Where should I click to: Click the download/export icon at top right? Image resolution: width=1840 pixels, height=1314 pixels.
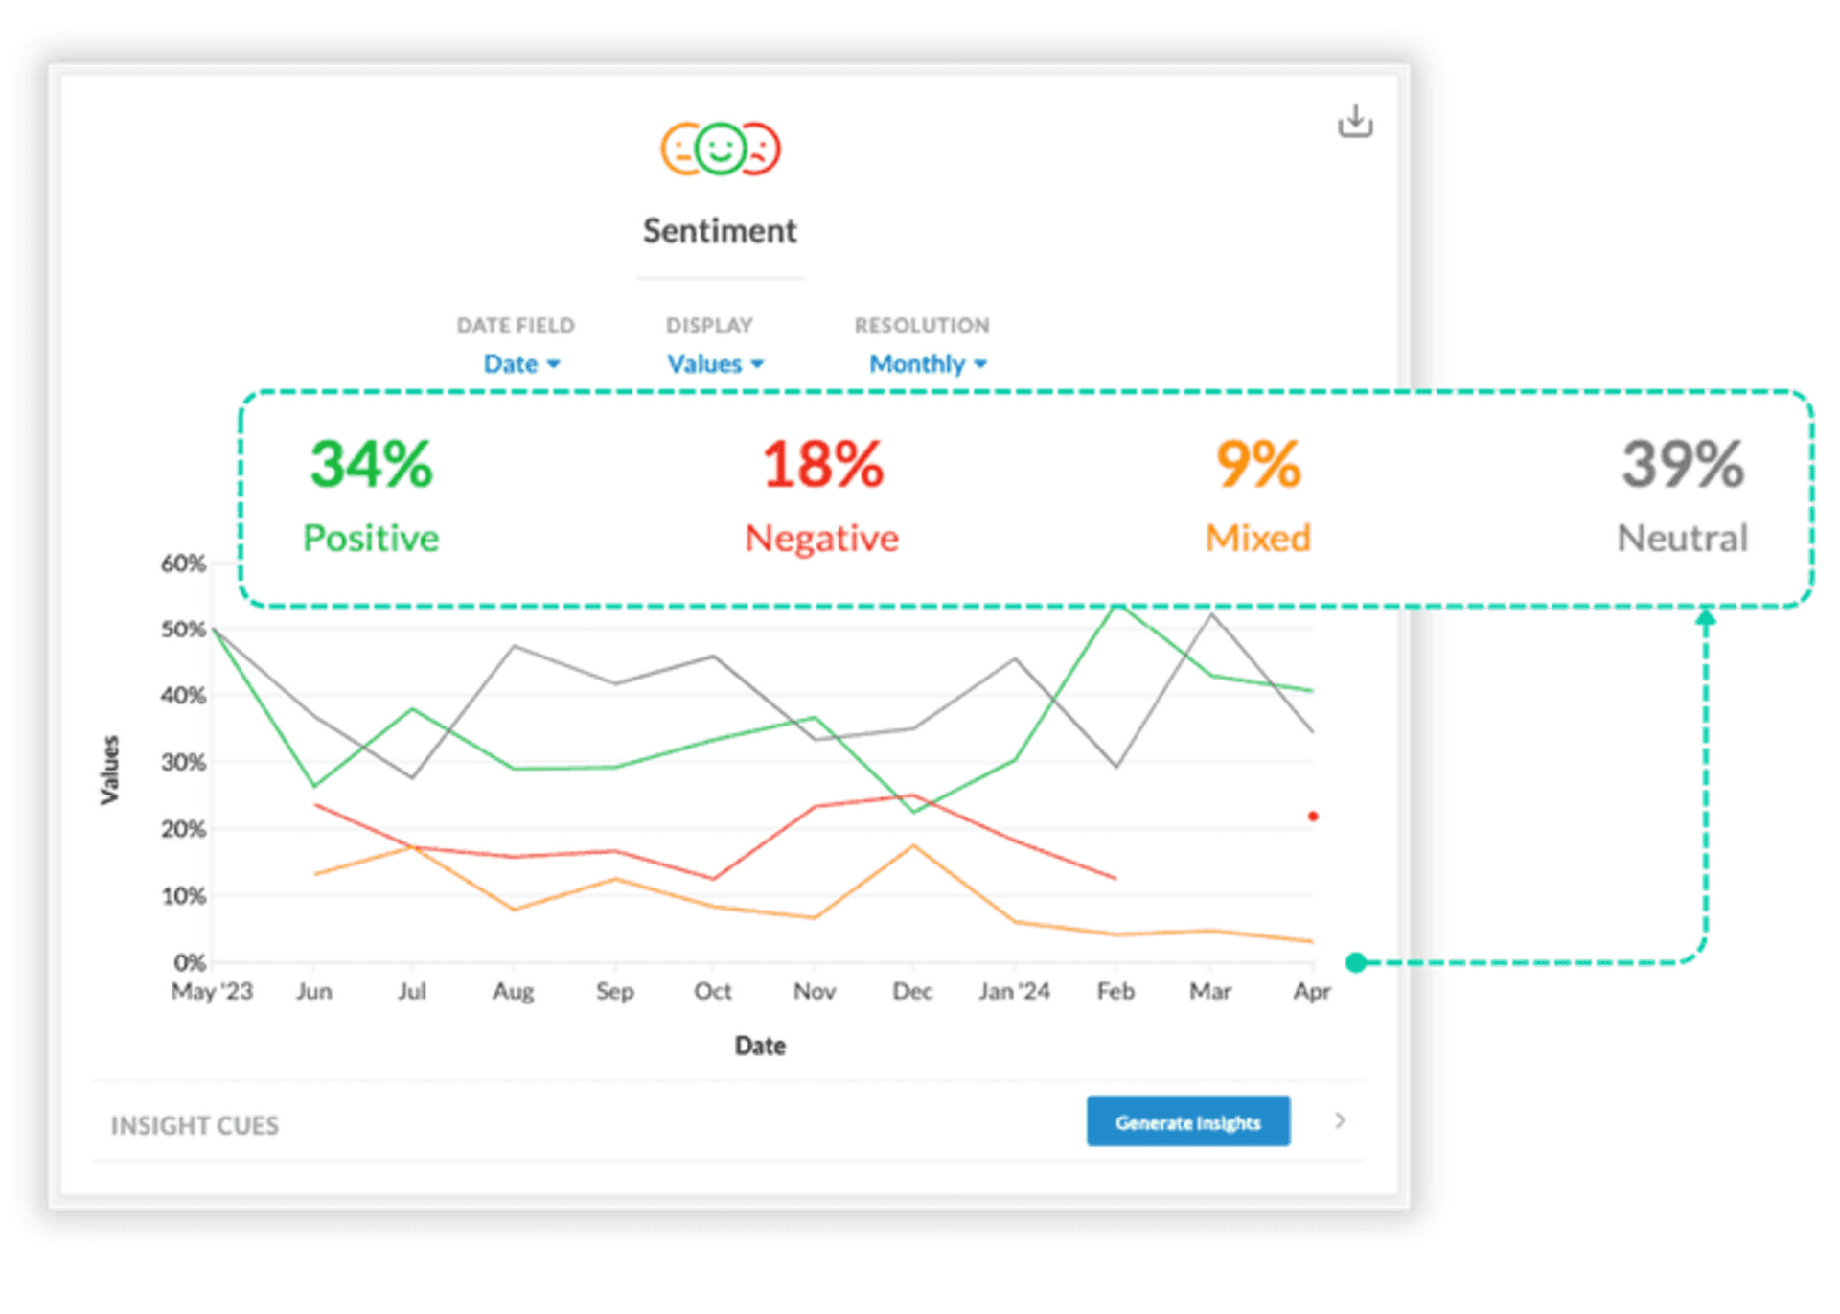[x=1357, y=122]
